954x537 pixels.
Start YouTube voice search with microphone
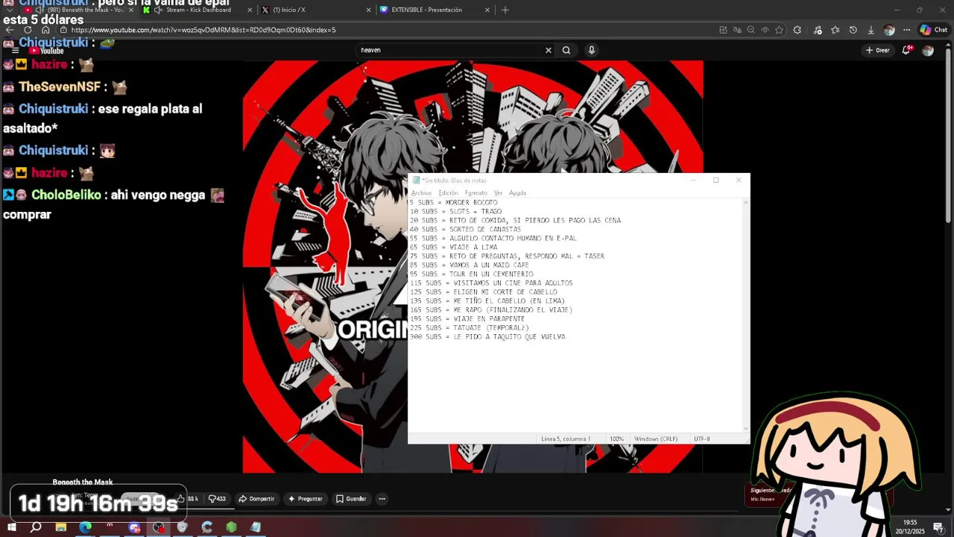coord(592,50)
